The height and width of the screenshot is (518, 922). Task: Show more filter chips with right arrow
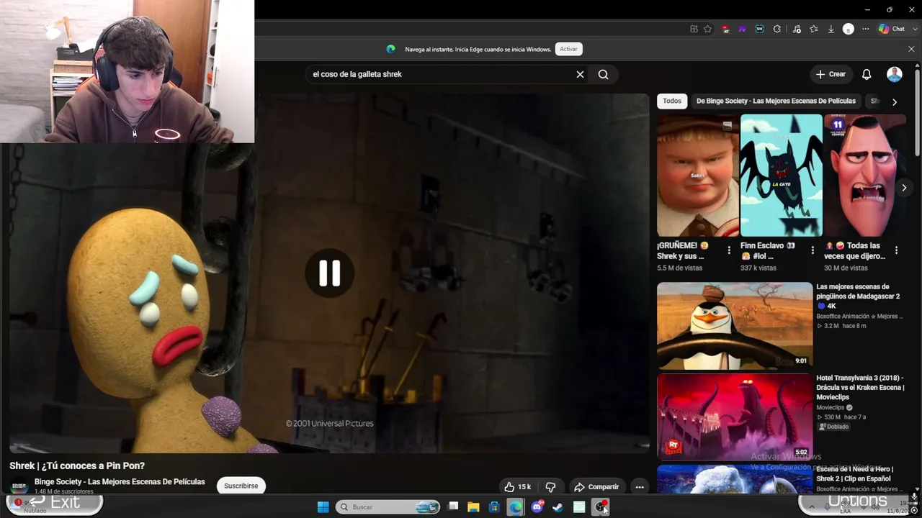[895, 102]
